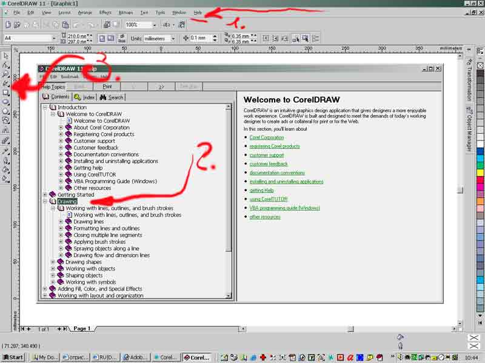This screenshot has height=363, width=485.
Task: Switch to Index tab in Help window
Action: tap(85, 97)
